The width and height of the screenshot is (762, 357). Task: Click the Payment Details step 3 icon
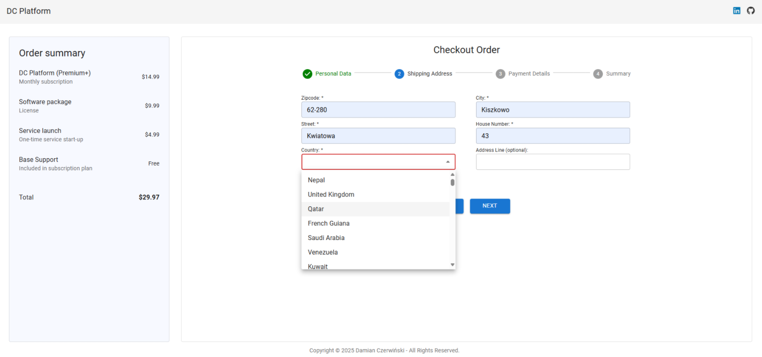coord(500,74)
